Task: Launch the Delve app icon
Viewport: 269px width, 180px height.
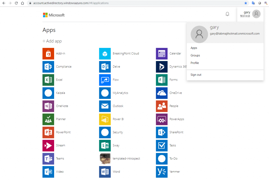Action: 105,67
